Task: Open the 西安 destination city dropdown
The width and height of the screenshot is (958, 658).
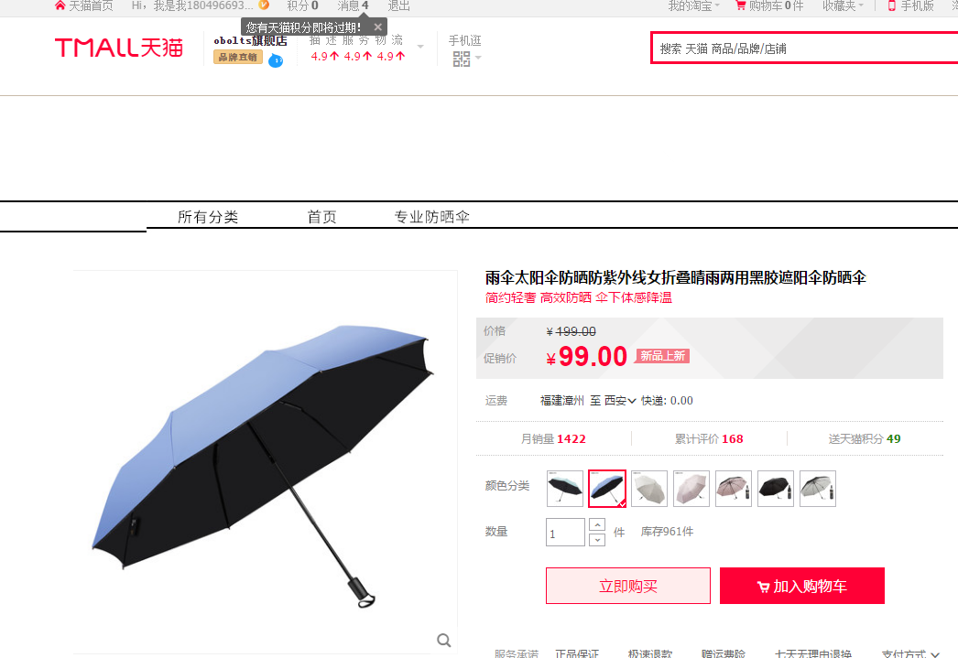Action: click(620, 401)
